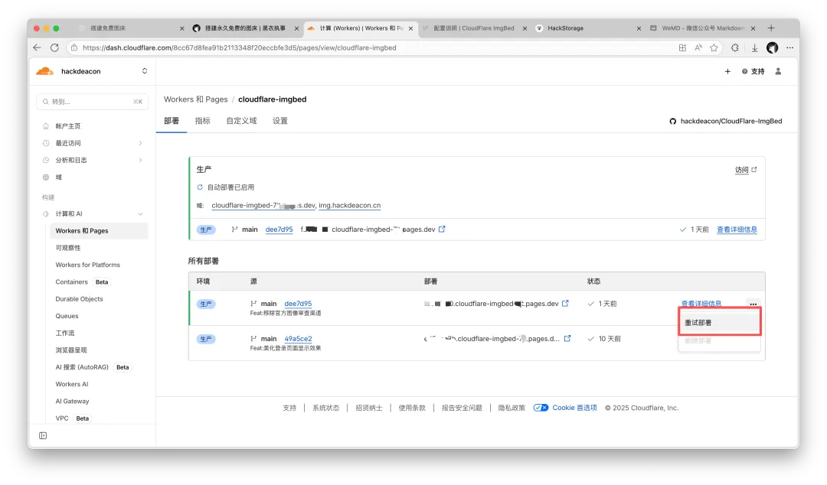Screen dimensions: 827x485
Task: Open external link icon beside production pages.dev
Action: (442, 229)
